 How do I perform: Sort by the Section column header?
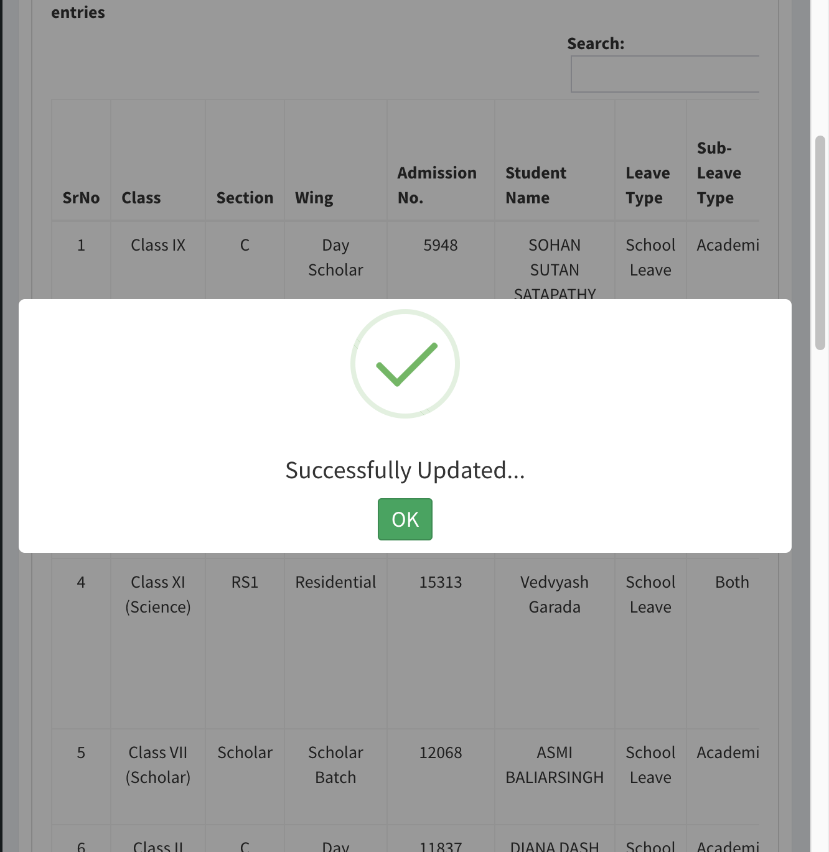(245, 198)
